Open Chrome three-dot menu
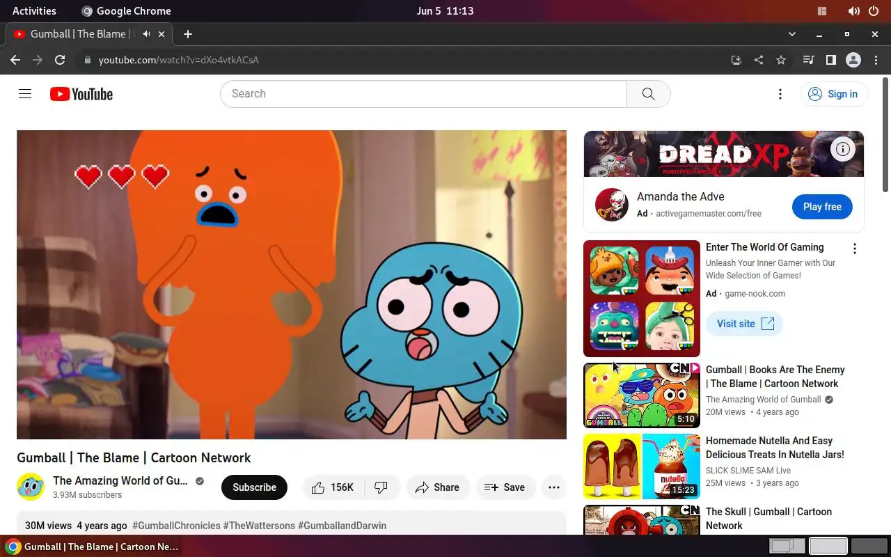This screenshot has width=891, height=557. pyautogui.click(x=876, y=60)
